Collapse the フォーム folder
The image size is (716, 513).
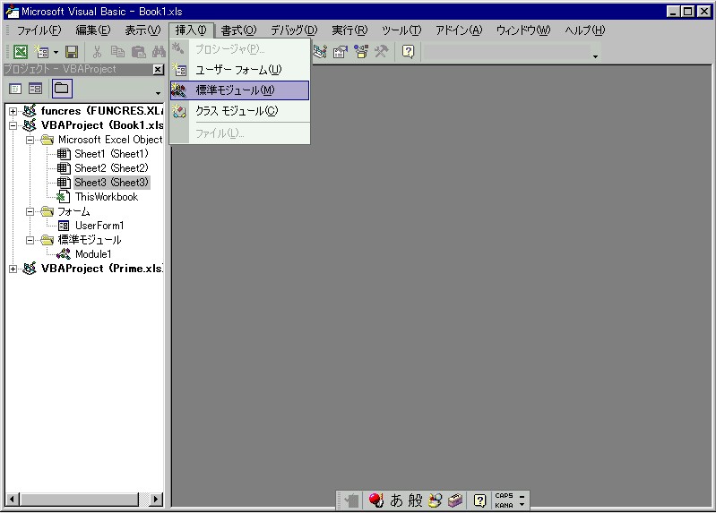pyautogui.click(x=30, y=212)
